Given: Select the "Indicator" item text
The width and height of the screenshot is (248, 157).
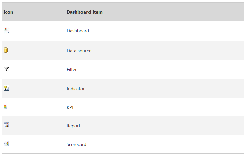Looking at the screenshot, I should point(76,89).
